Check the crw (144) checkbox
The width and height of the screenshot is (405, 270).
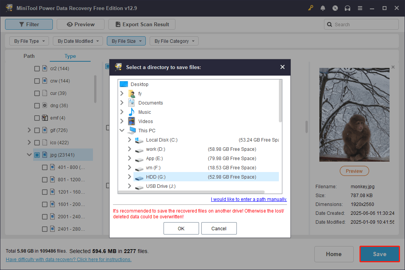point(37,81)
